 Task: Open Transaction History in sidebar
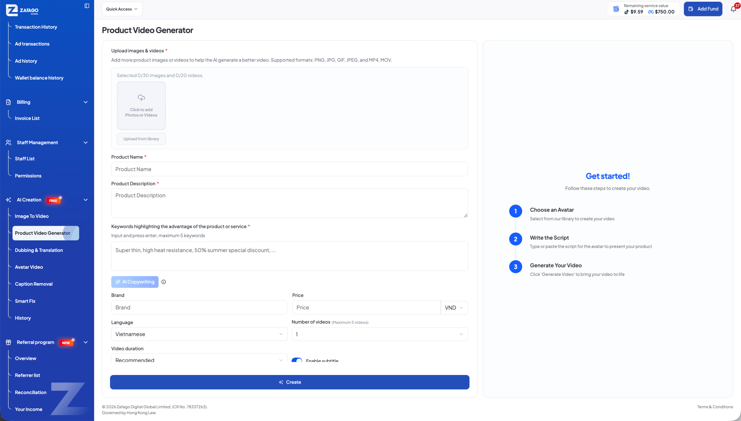tap(36, 27)
